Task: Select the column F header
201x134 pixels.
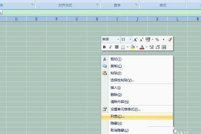Action: [57, 19]
